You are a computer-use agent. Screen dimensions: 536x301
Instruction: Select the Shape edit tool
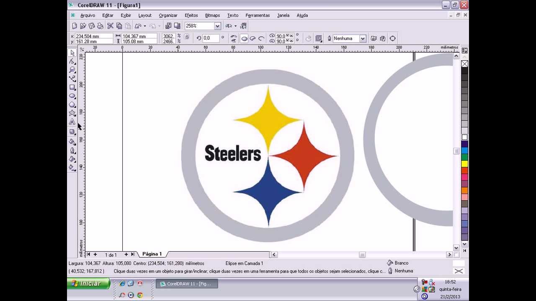72,61
